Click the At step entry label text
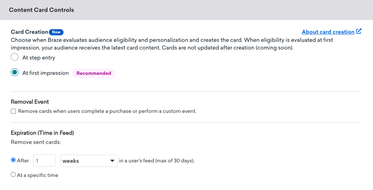Viewport: 373px width, 190px height. coord(38,58)
